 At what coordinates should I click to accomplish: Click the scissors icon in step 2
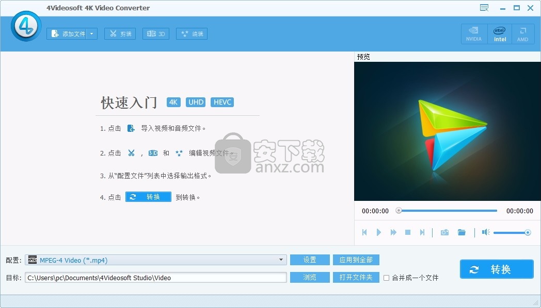(131, 153)
